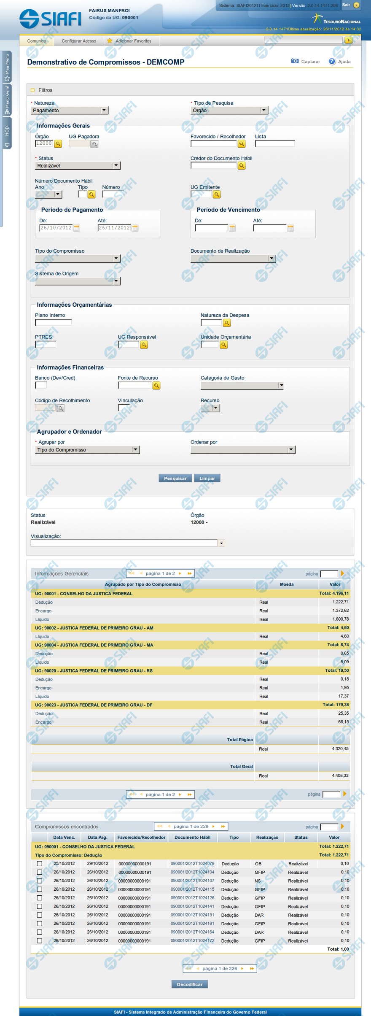Click the UG Emitente search icon
The height and width of the screenshot is (1016, 371).
point(217,195)
